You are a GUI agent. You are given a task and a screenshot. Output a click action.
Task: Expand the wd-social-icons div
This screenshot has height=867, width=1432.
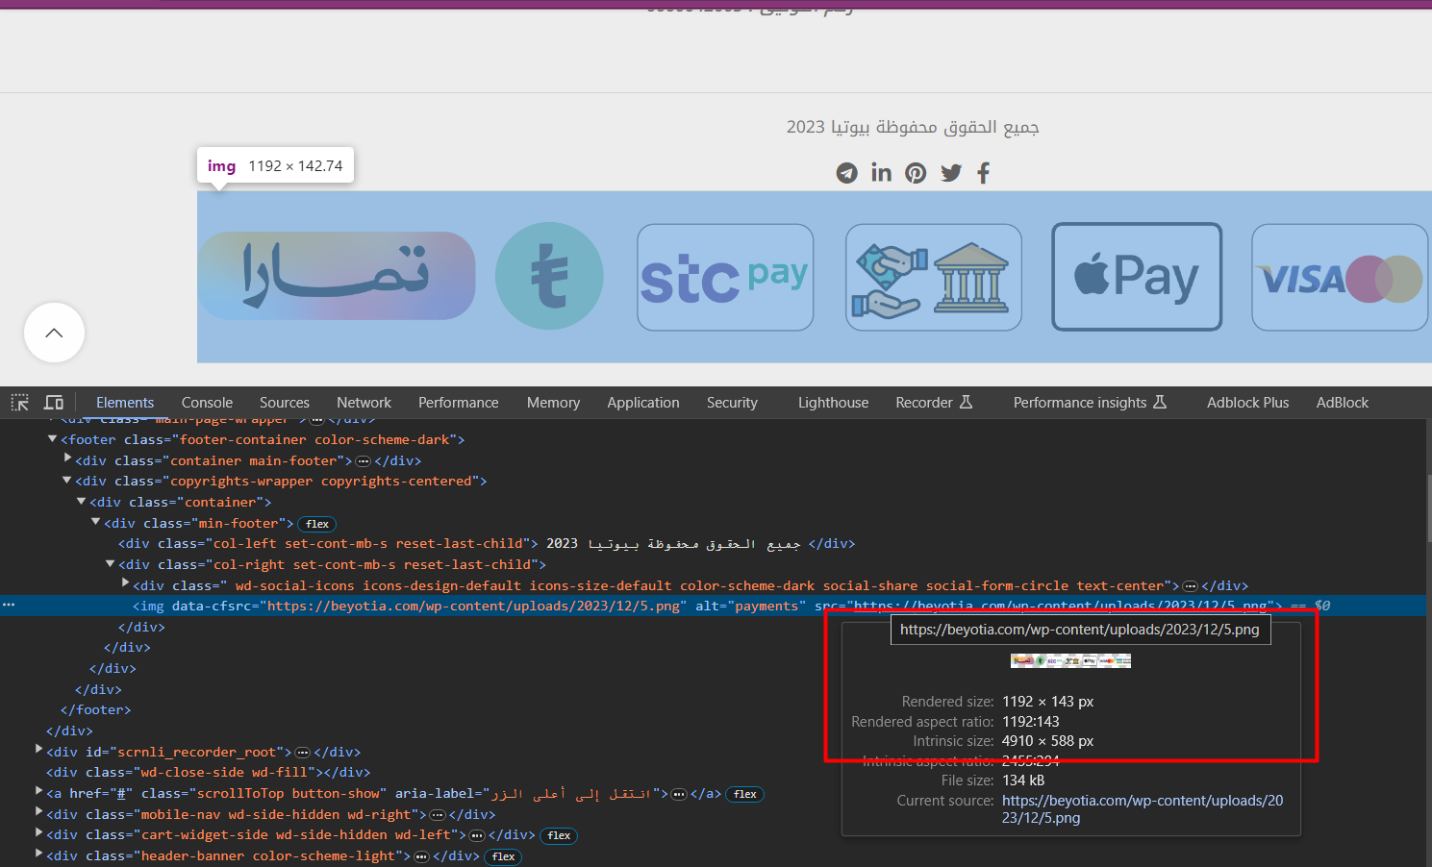coord(125,584)
